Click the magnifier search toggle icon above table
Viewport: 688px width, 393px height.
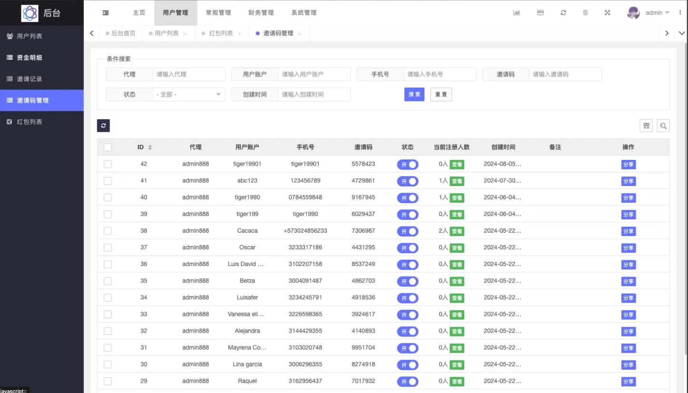pyautogui.click(x=663, y=126)
